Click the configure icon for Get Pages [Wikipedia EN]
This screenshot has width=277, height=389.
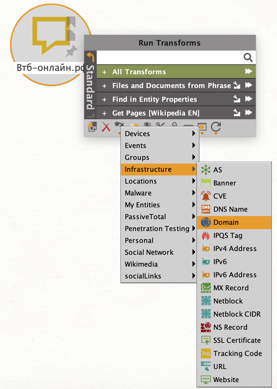coord(237,113)
